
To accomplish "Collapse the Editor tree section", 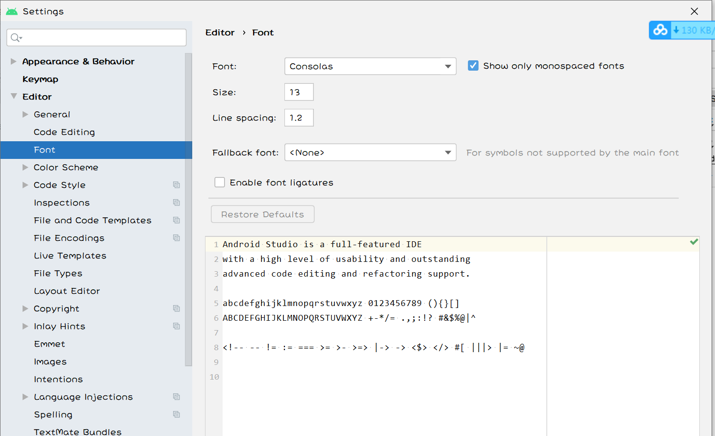I will pyautogui.click(x=14, y=97).
